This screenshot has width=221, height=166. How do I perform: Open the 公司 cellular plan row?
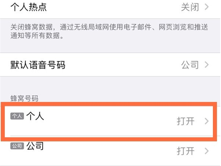point(110,151)
